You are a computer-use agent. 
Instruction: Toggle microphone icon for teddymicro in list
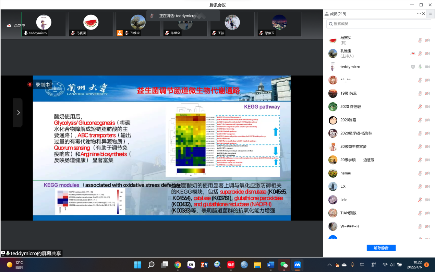click(420, 67)
